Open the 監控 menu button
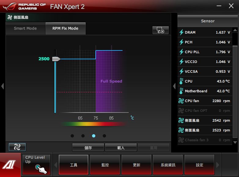The image size is (239, 177). (105, 165)
